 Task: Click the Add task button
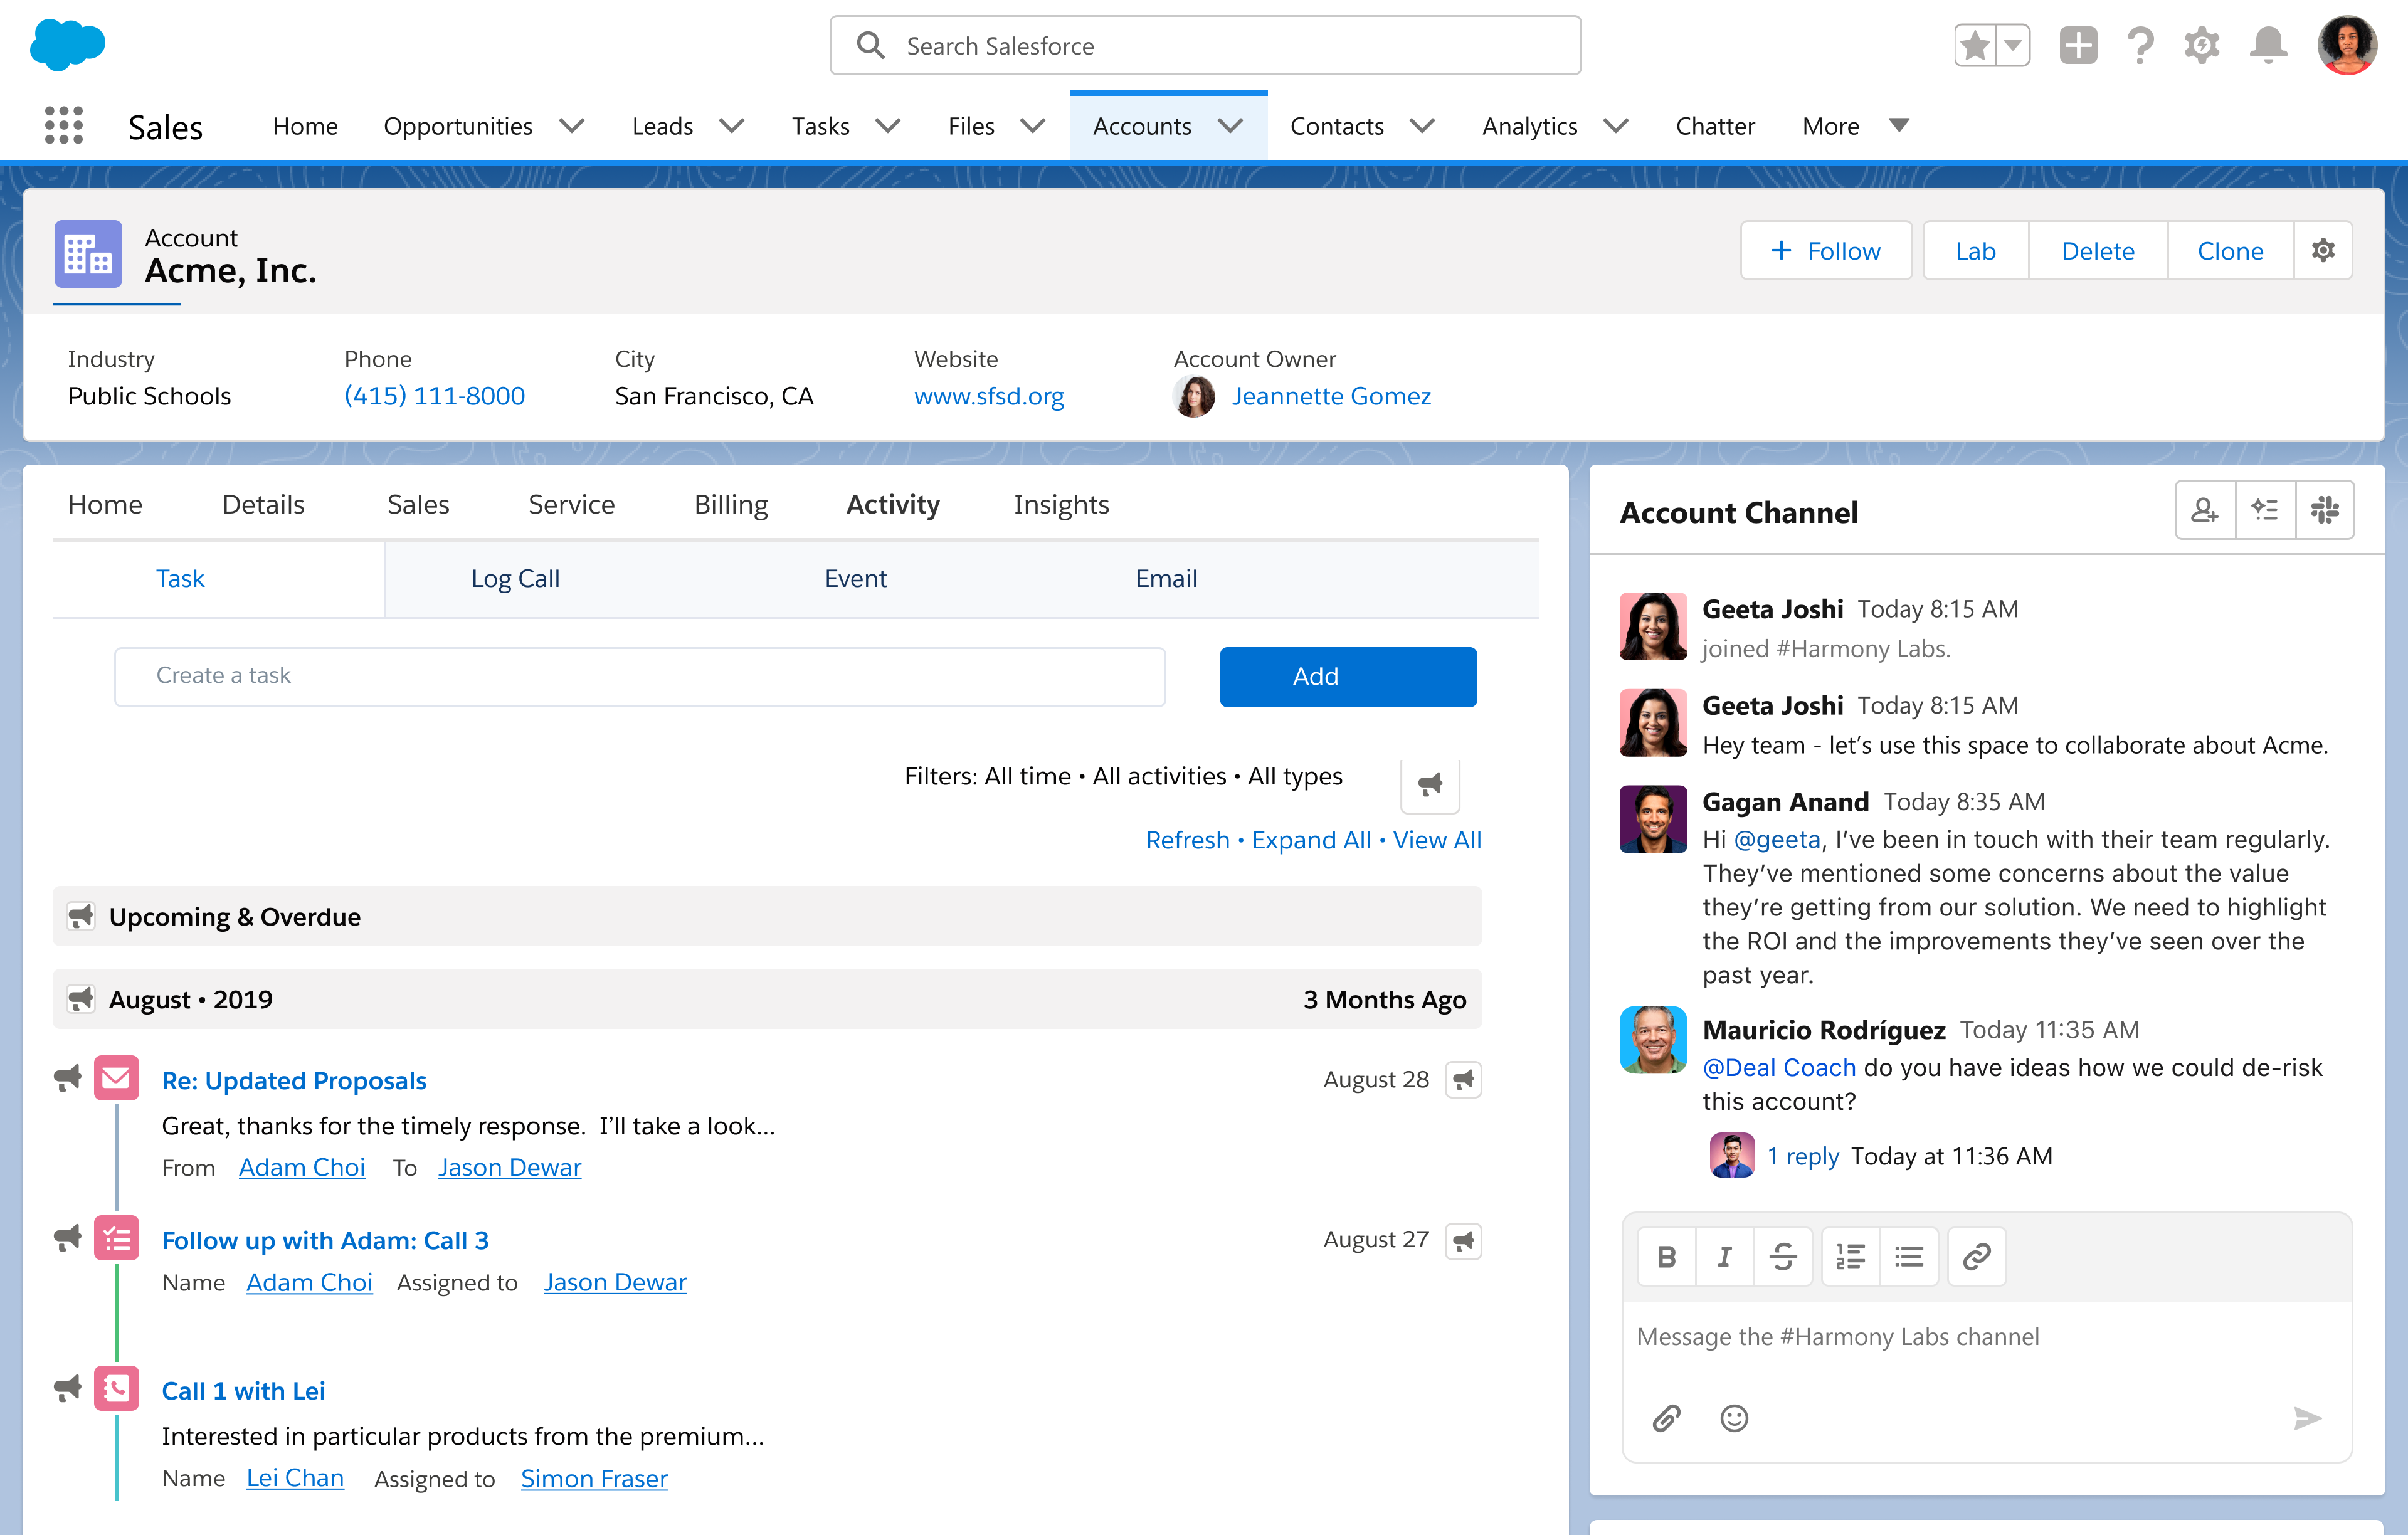point(1348,676)
